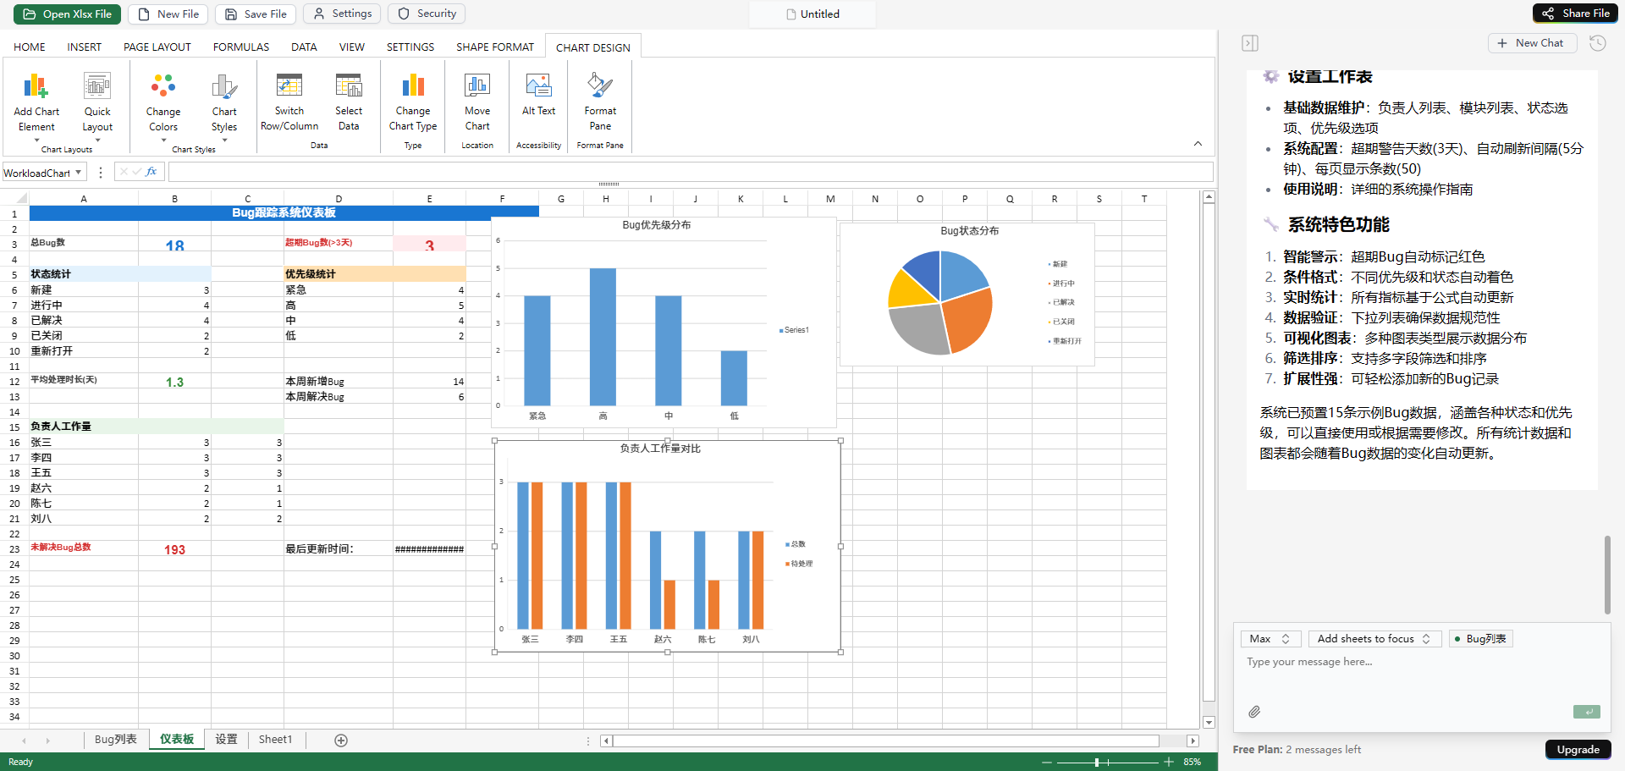Open Add sheets to focus dropdown
1625x771 pixels.
tap(1374, 639)
